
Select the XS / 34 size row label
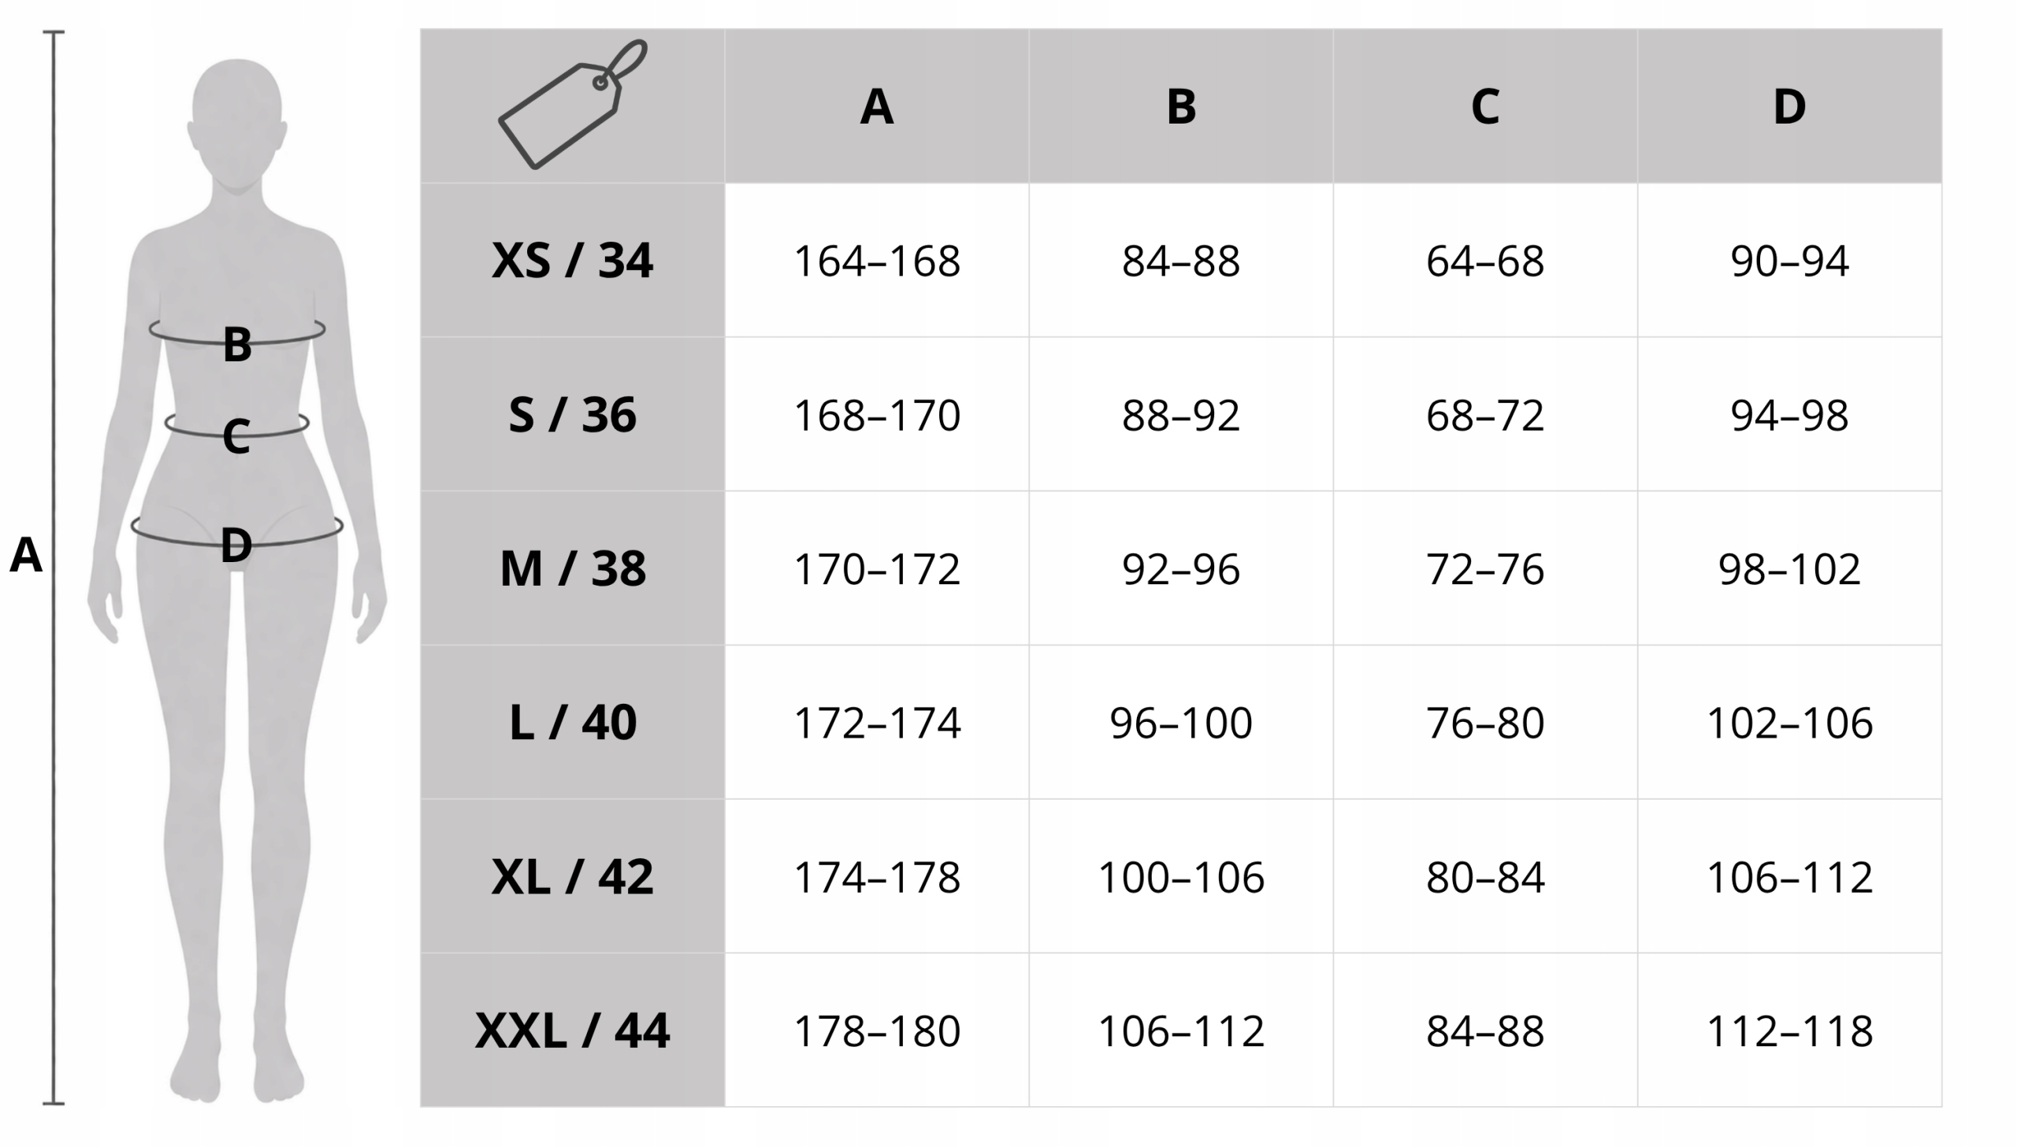click(x=572, y=260)
